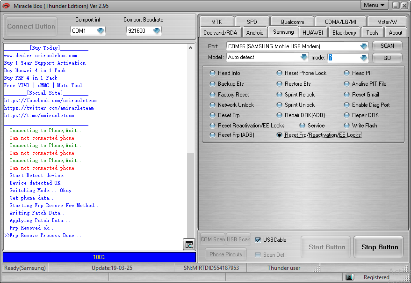This screenshot has height=283, width=411.
Task: Click the Start Button
Action: point(326,247)
